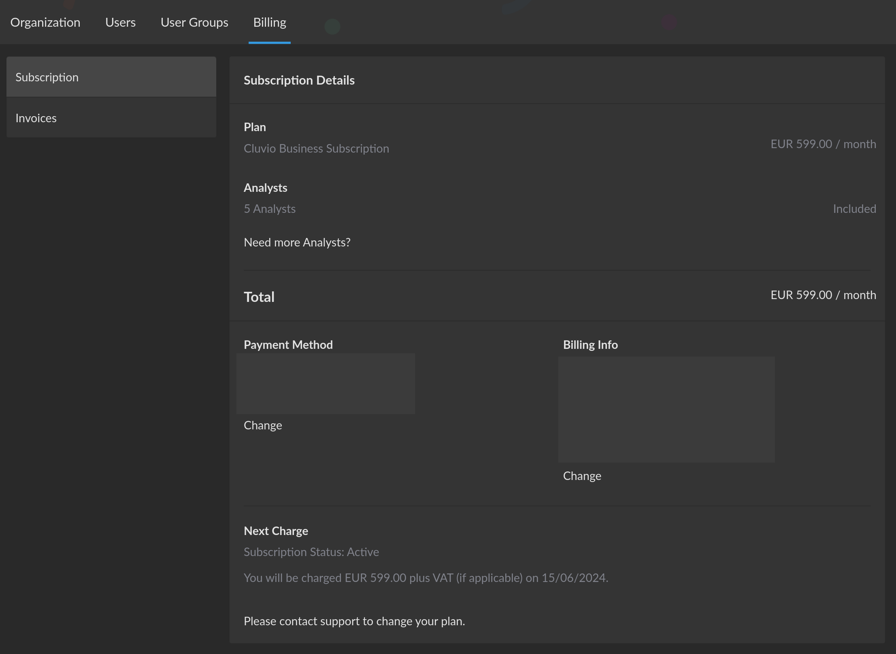
Task: Click the Need more Analysts? link
Action: coord(297,242)
